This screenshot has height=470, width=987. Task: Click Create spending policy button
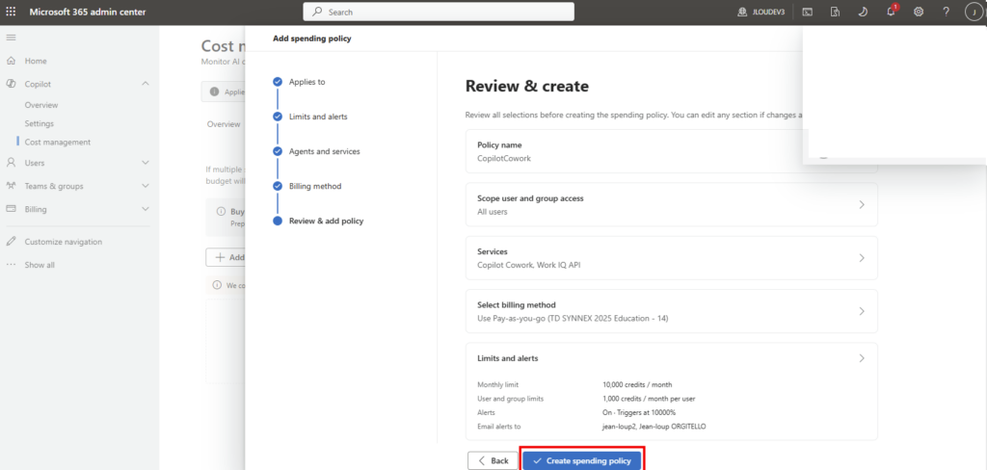581,460
